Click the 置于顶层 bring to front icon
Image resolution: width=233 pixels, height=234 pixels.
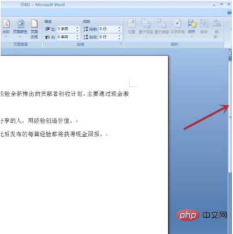[146, 24]
